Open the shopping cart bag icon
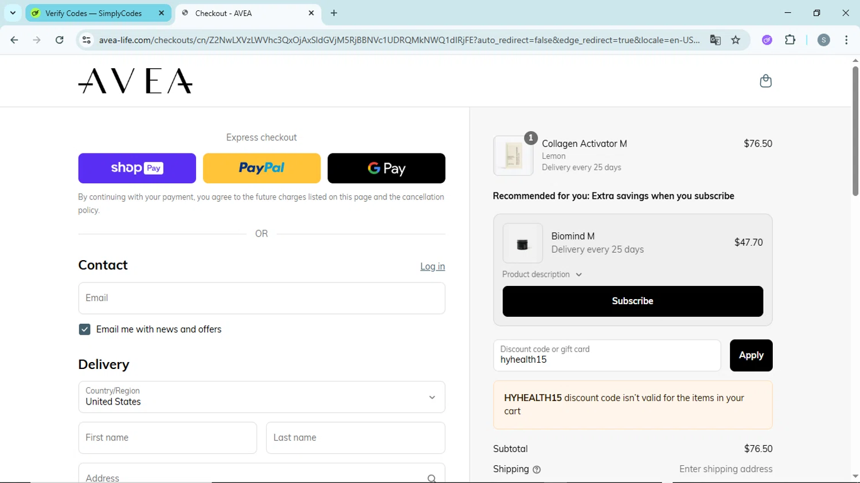Image resolution: width=860 pixels, height=483 pixels. coord(765,81)
